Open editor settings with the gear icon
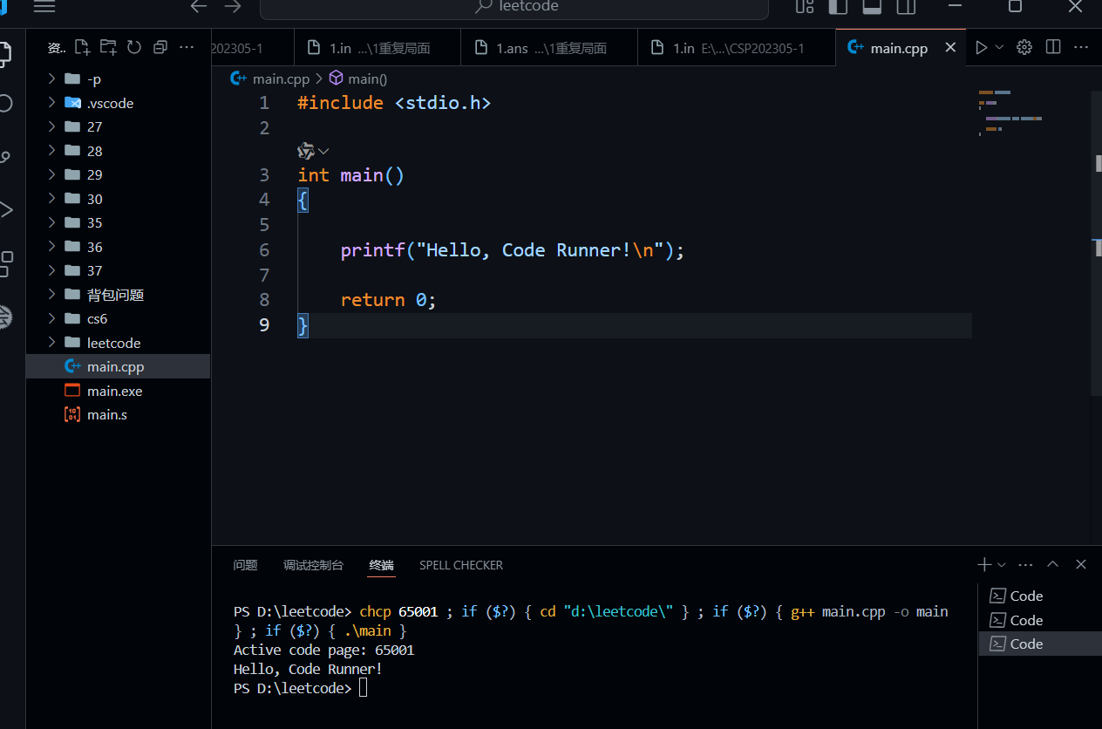The image size is (1102, 729). [x=1024, y=47]
